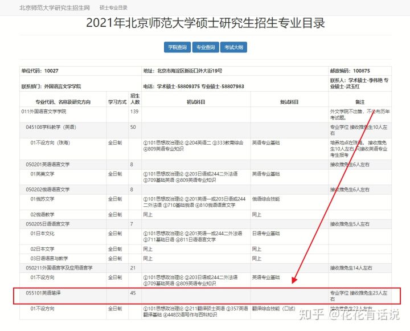This screenshot has width=410, height=331.
Task: Click the 学院查询 button
Action: (177, 47)
